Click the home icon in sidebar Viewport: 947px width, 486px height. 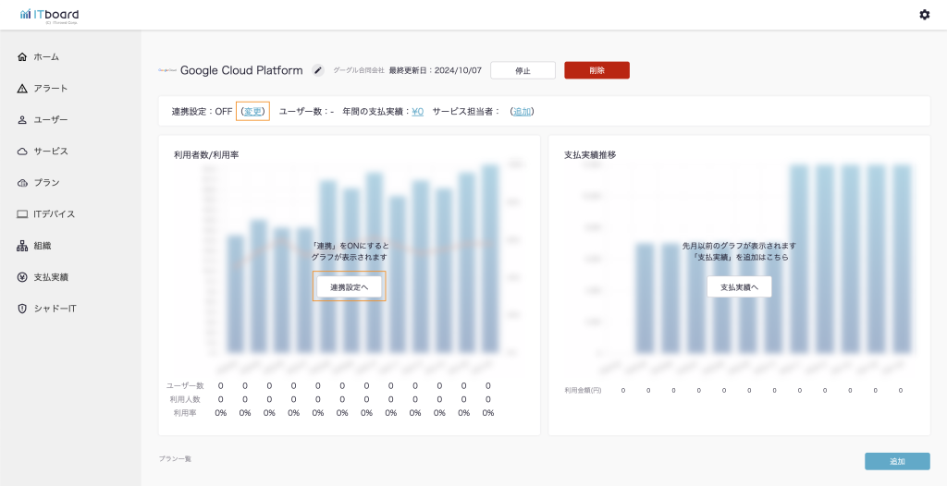pyautogui.click(x=22, y=57)
